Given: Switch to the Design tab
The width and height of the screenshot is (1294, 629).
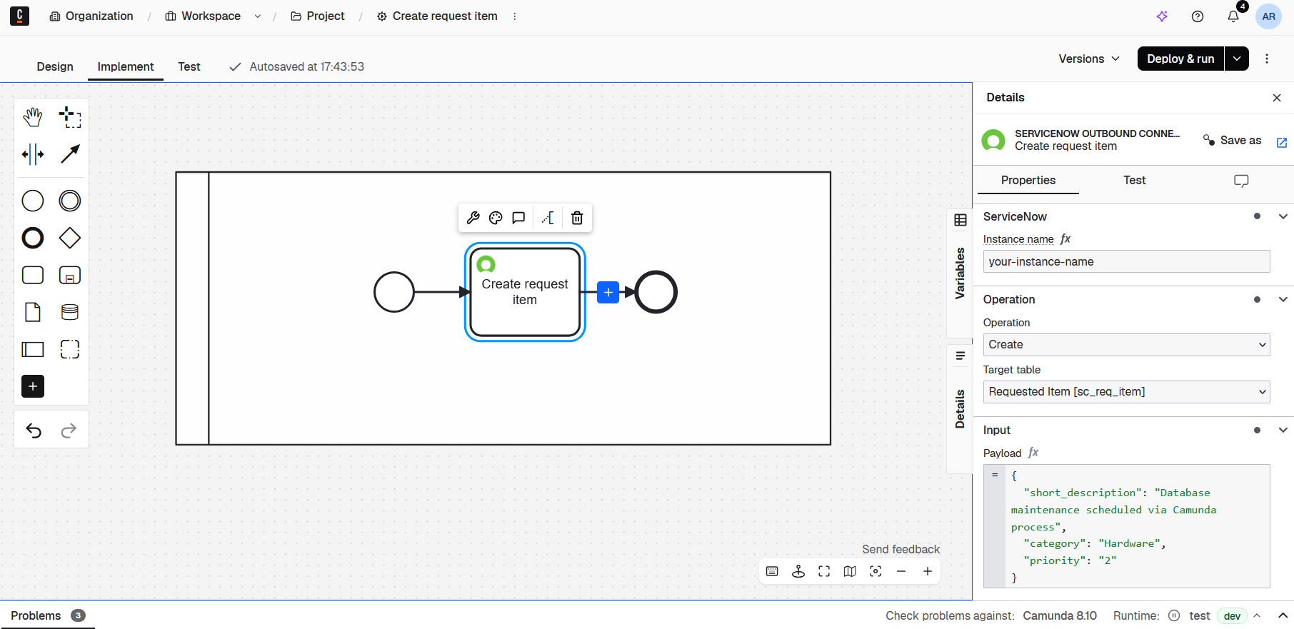Looking at the screenshot, I should (x=55, y=66).
